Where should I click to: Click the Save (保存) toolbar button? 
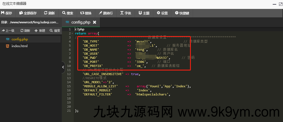coord(7,13)
